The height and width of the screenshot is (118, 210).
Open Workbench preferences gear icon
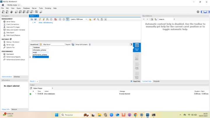point(198,12)
